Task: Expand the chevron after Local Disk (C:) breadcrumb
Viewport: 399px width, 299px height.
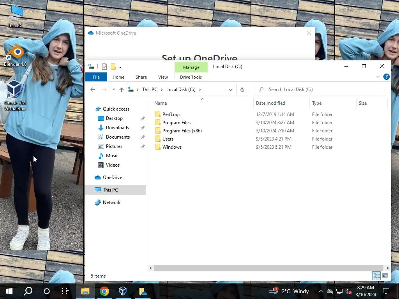Action: (x=200, y=90)
